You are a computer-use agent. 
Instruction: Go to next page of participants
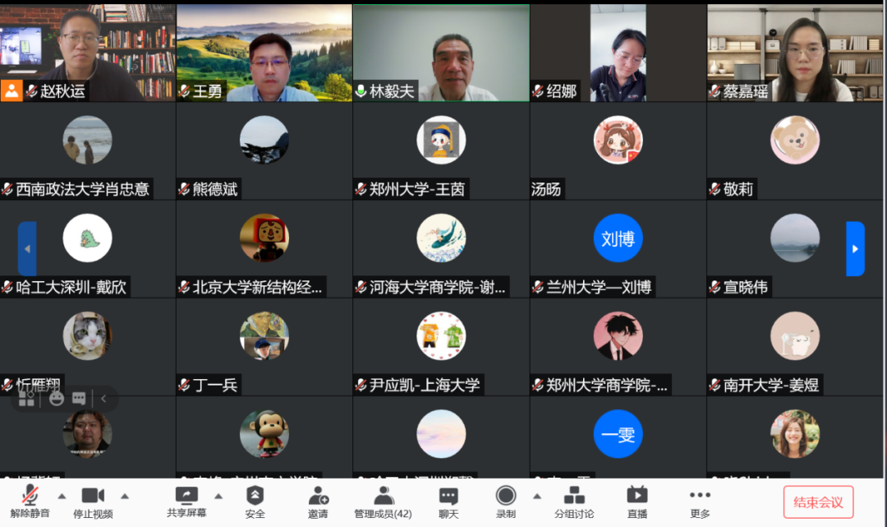point(855,248)
